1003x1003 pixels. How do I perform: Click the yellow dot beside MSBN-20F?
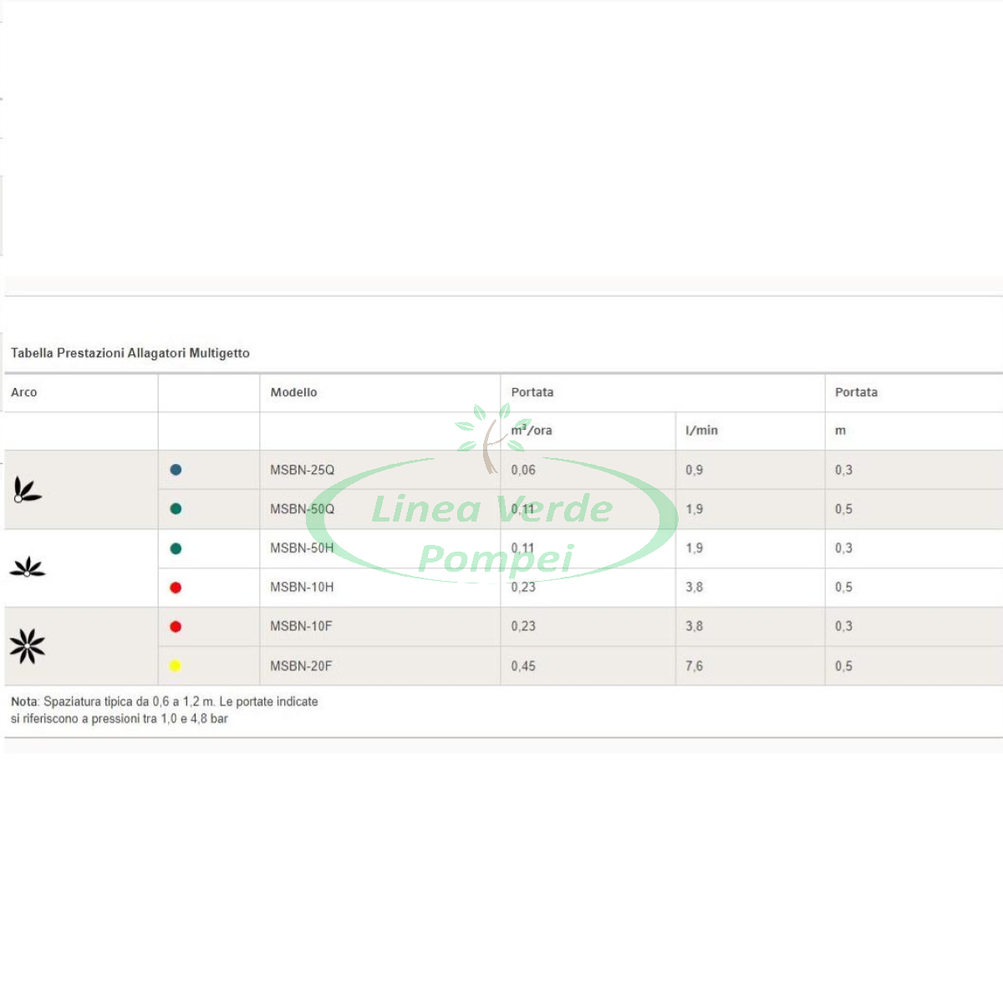coord(176,666)
